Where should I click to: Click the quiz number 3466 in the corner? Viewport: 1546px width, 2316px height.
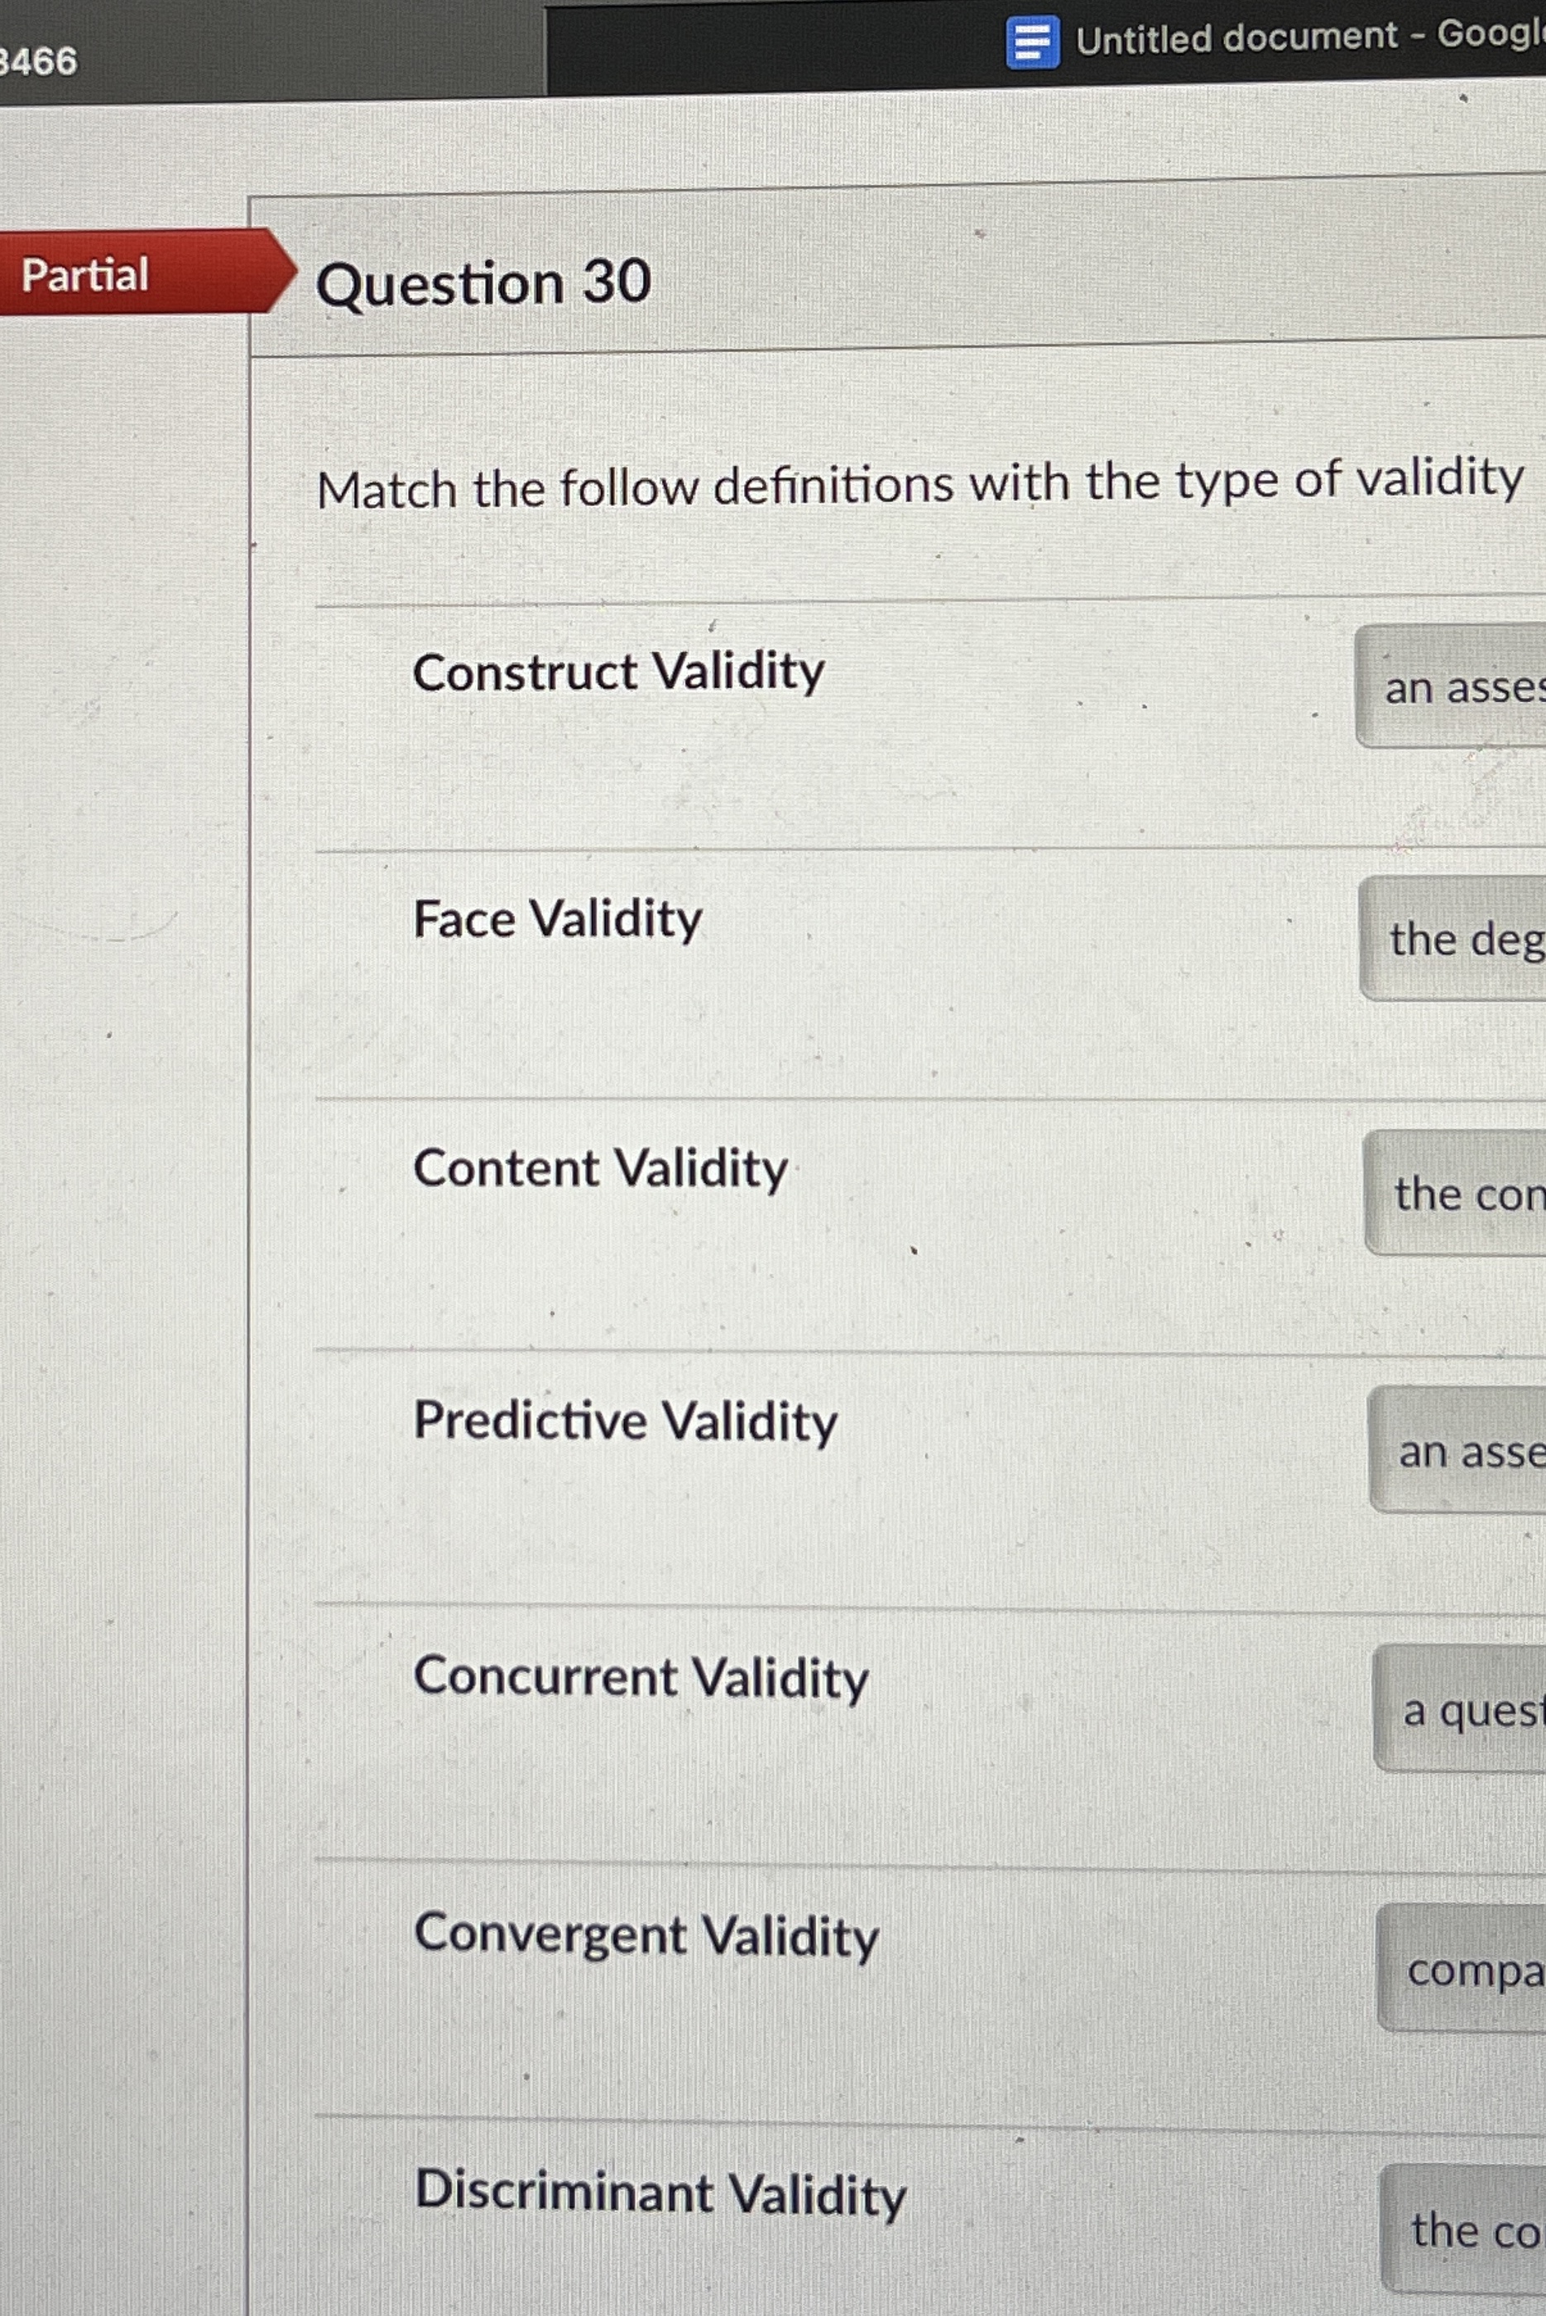click(41, 61)
